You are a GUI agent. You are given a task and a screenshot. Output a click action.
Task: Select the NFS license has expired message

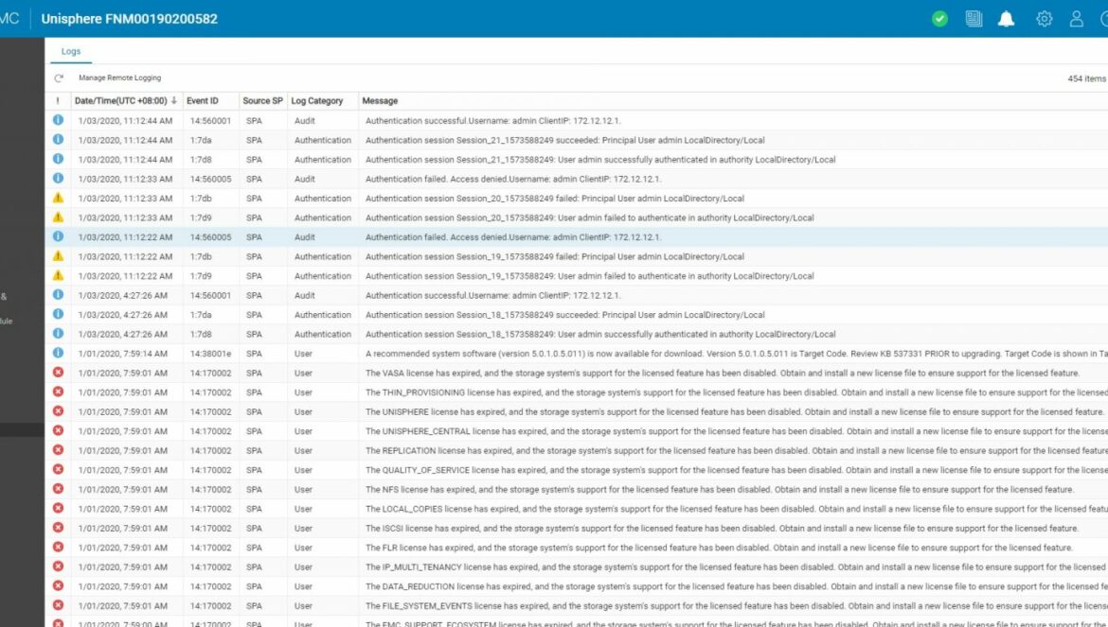(x=720, y=490)
